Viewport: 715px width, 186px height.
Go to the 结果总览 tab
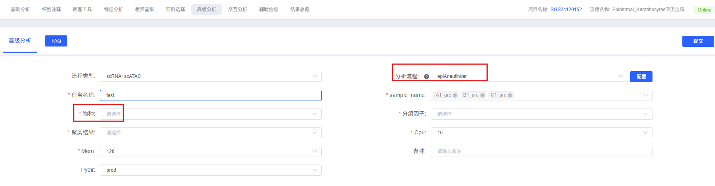[x=300, y=10]
